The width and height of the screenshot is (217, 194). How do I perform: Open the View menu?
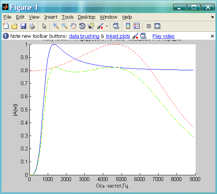tap(34, 17)
